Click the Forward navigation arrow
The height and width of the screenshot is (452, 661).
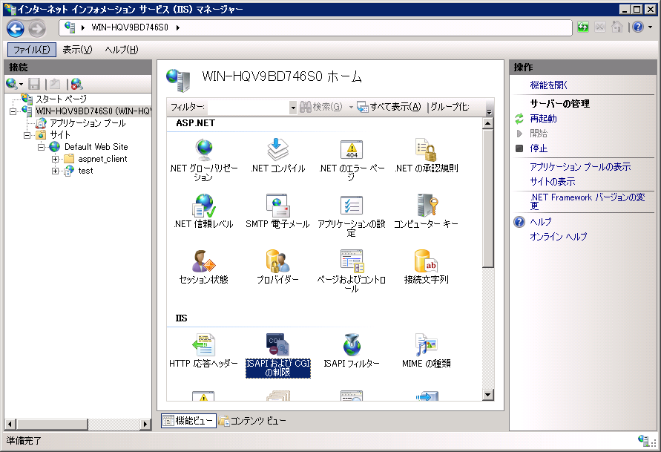(37, 29)
